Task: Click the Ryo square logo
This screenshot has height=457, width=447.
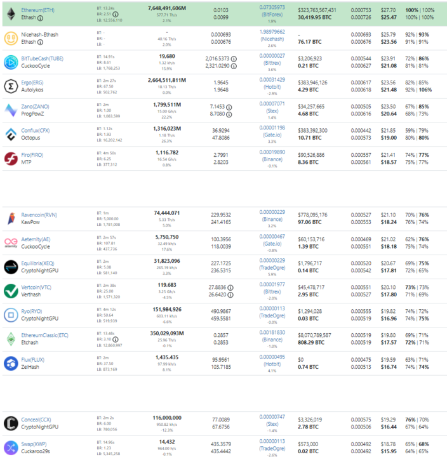Action: [x=11, y=315]
